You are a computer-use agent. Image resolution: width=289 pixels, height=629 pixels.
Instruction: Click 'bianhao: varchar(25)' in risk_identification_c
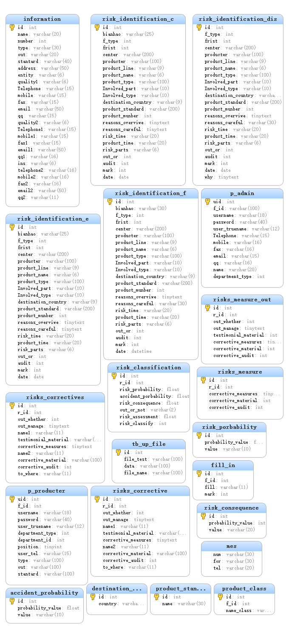[x=128, y=34]
